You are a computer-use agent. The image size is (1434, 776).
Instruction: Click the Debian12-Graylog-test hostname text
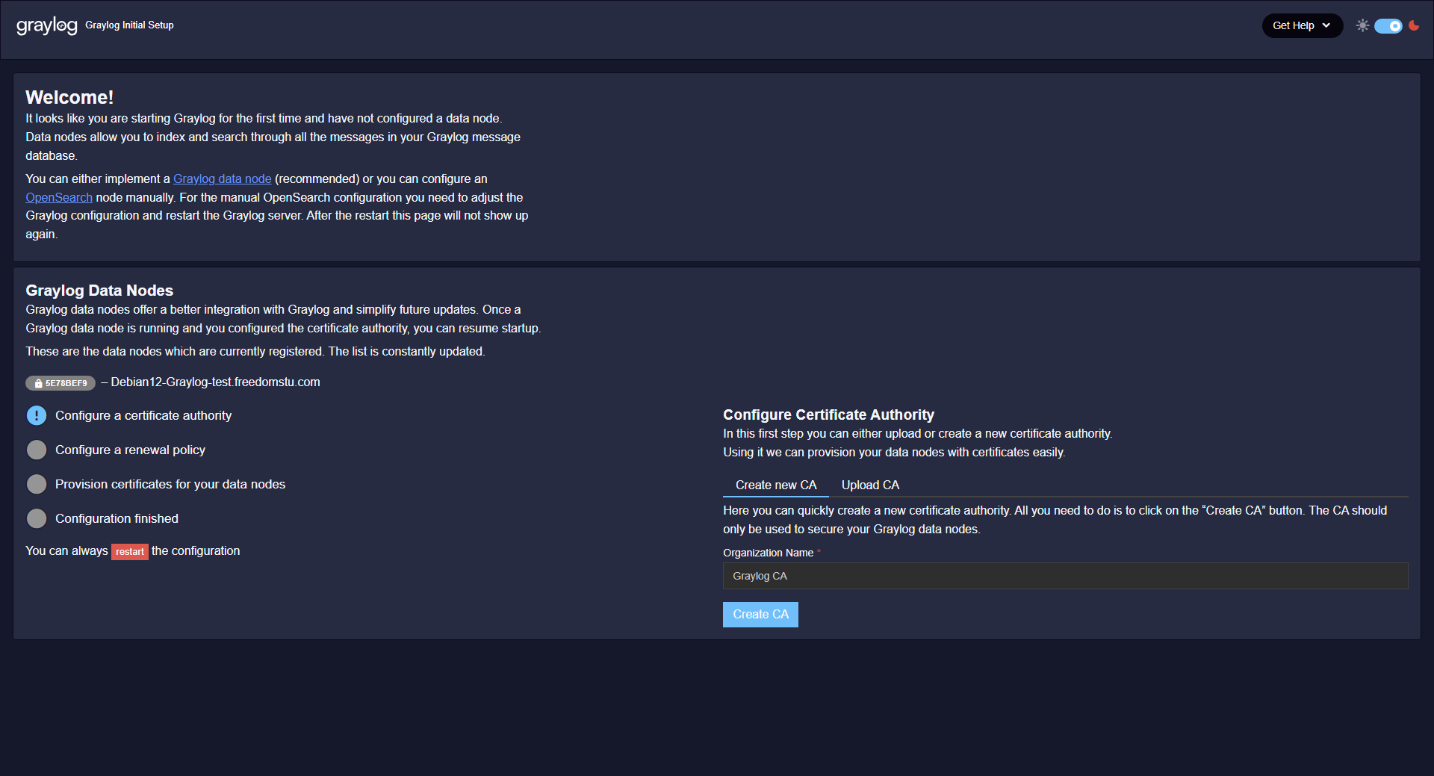[215, 382]
